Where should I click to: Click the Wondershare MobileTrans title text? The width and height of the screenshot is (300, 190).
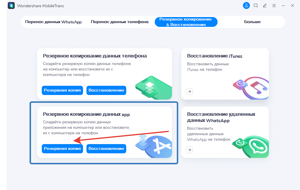[x=40, y=6]
